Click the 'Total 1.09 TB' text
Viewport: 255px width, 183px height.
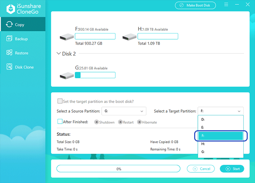[x=149, y=43]
